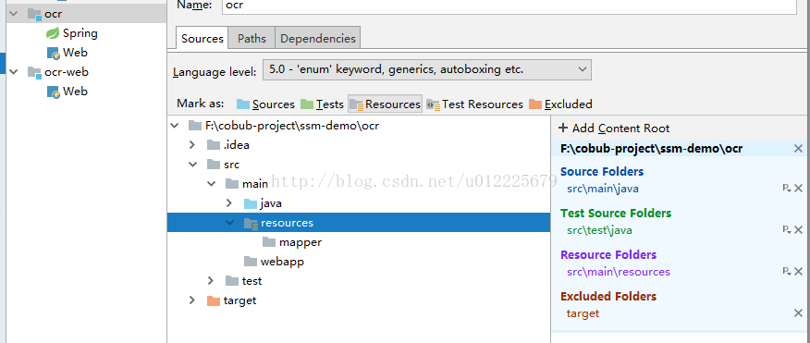Select the webapp folder row
The image size is (810, 343).
359,262
